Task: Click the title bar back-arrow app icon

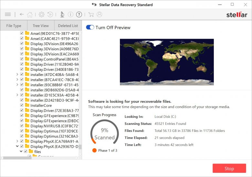Action: (94, 5)
